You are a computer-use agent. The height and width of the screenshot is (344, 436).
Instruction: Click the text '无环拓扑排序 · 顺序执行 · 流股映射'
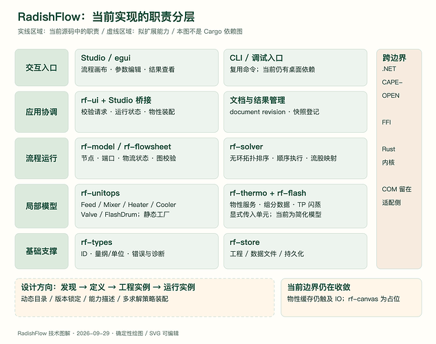(x=283, y=158)
